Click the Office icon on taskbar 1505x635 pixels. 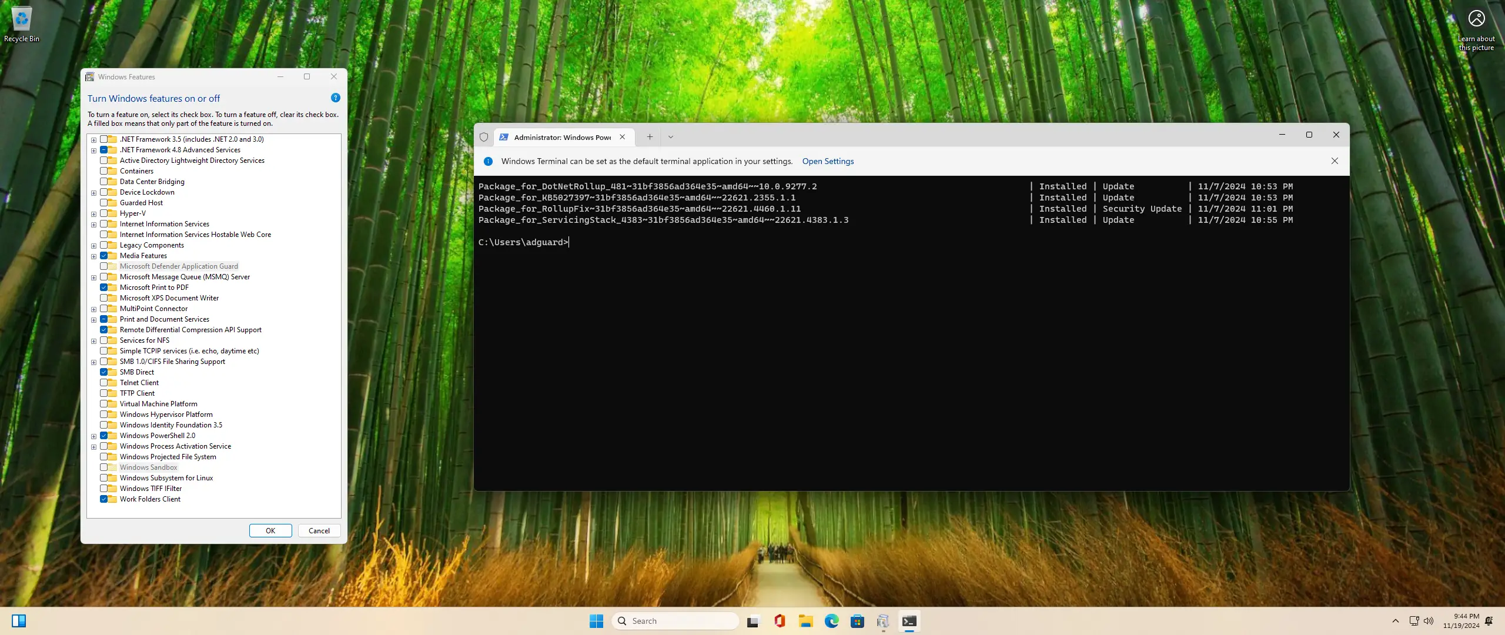coord(780,621)
